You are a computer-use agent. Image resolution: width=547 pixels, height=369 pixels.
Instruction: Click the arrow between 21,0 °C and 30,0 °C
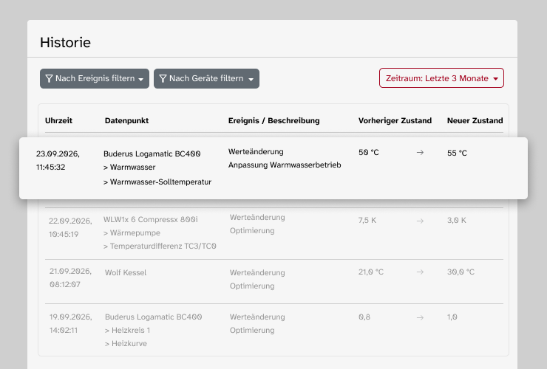[x=420, y=272]
